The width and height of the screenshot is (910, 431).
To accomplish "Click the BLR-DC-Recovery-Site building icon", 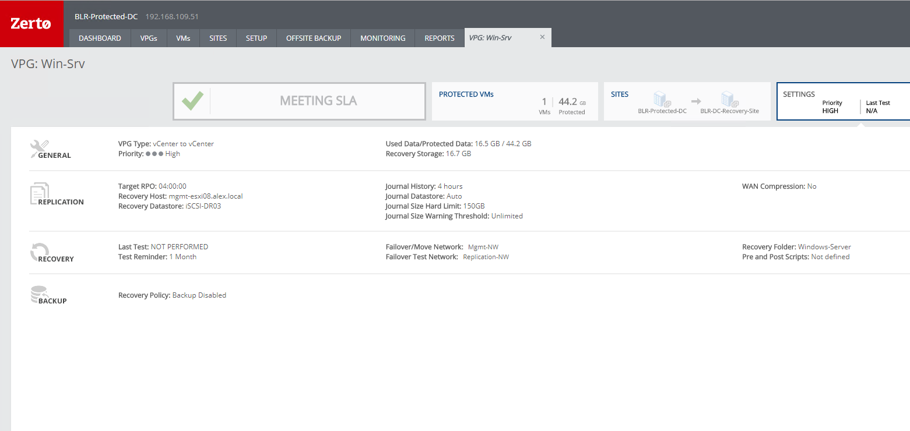I will coord(729,98).
